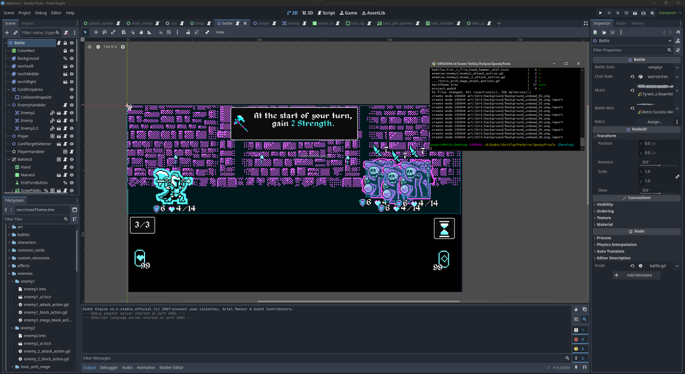Load an existing resource in Inspector
Screen dimensions: 685x374
(604, 32)
